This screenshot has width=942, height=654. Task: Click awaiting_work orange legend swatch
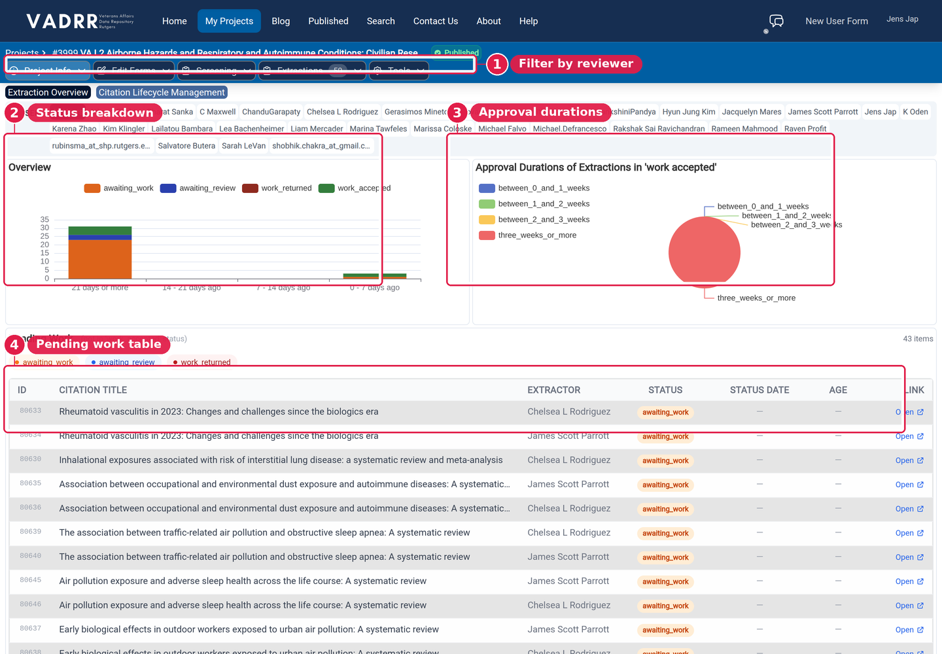[92, 188]
